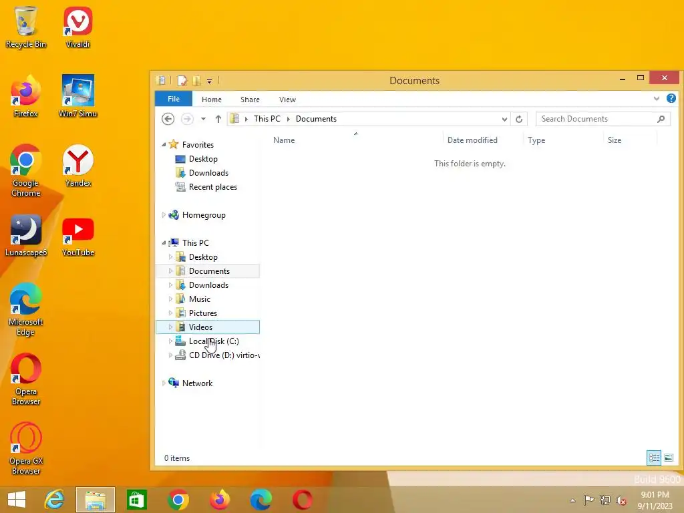Select Videos in the navigation tree
Image resolution: width=684 pixels, height=513 pixels.
point(208,327)
